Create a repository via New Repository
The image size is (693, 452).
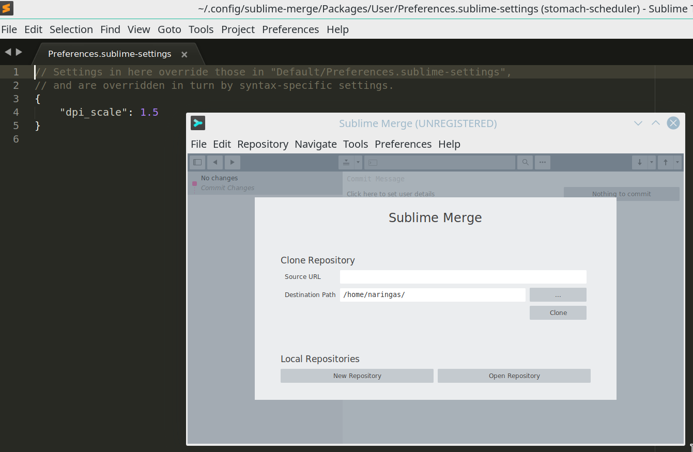tap(357, 376)
